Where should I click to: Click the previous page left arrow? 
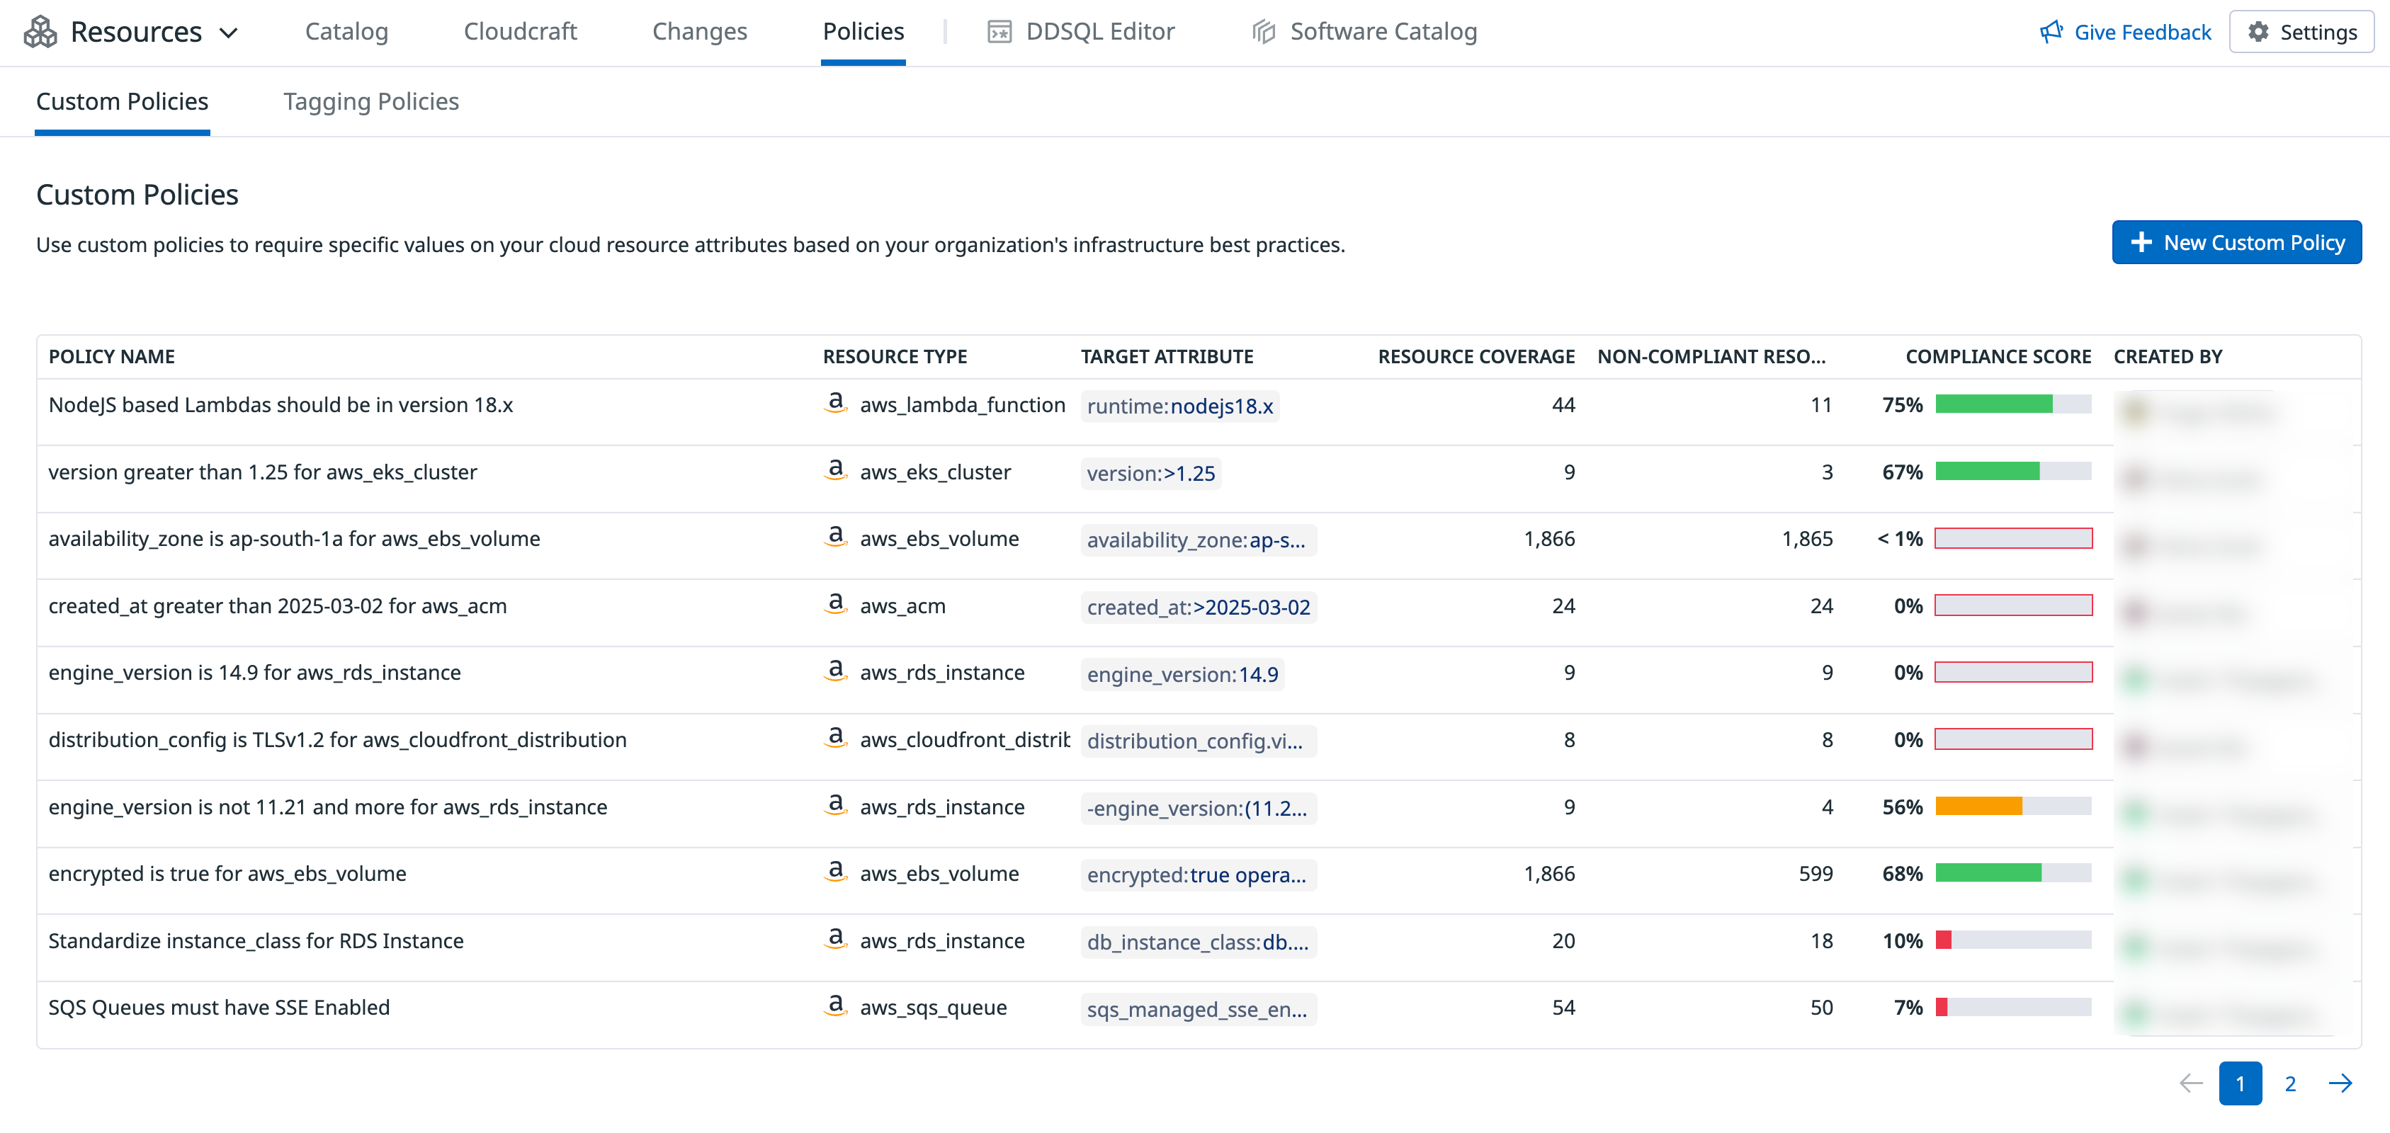(2190, 1083)
